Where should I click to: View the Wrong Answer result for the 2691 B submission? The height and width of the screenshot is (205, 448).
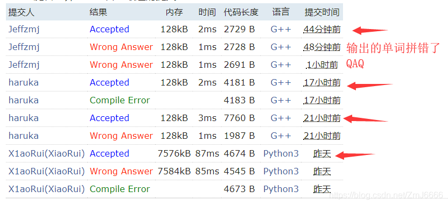121,65
